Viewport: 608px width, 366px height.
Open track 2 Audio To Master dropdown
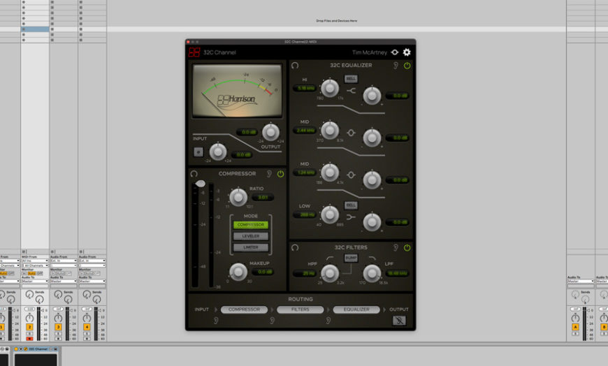35,281
